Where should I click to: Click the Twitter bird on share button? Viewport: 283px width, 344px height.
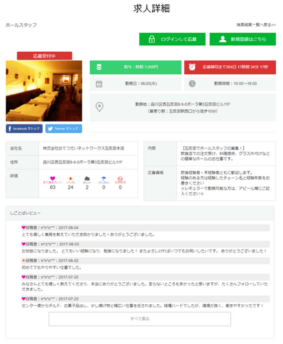pyautogui.click(x=50, y=128)
